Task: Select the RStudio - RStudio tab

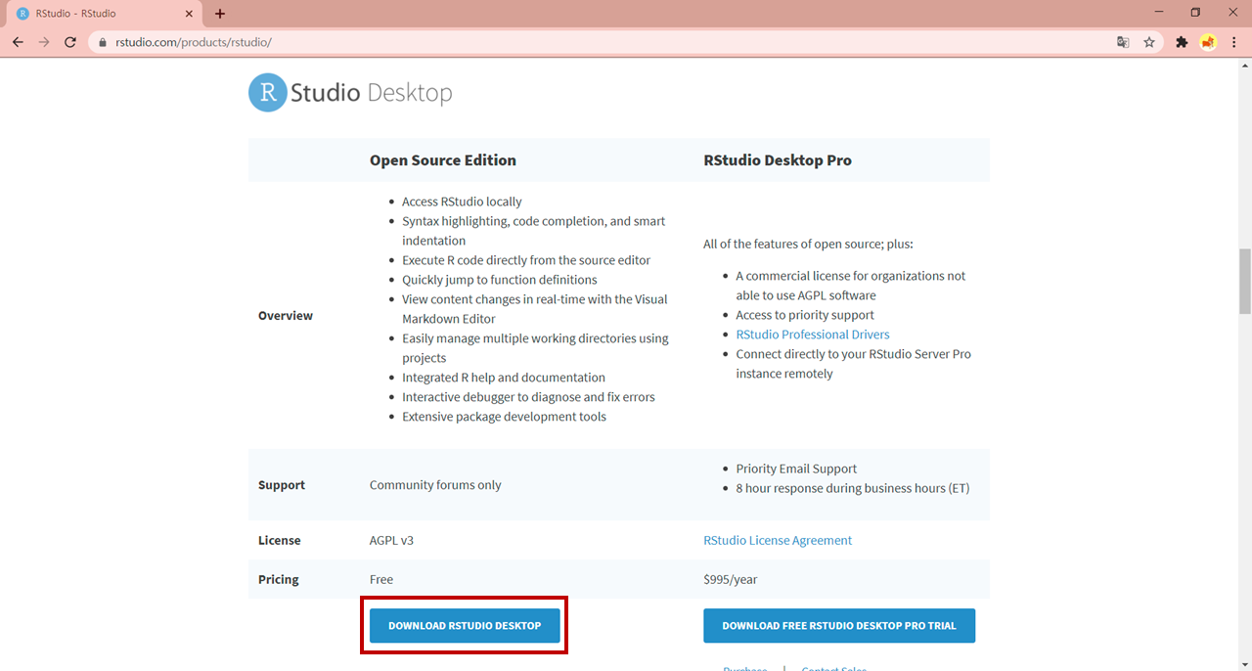Action: click(x=103, y=14)
